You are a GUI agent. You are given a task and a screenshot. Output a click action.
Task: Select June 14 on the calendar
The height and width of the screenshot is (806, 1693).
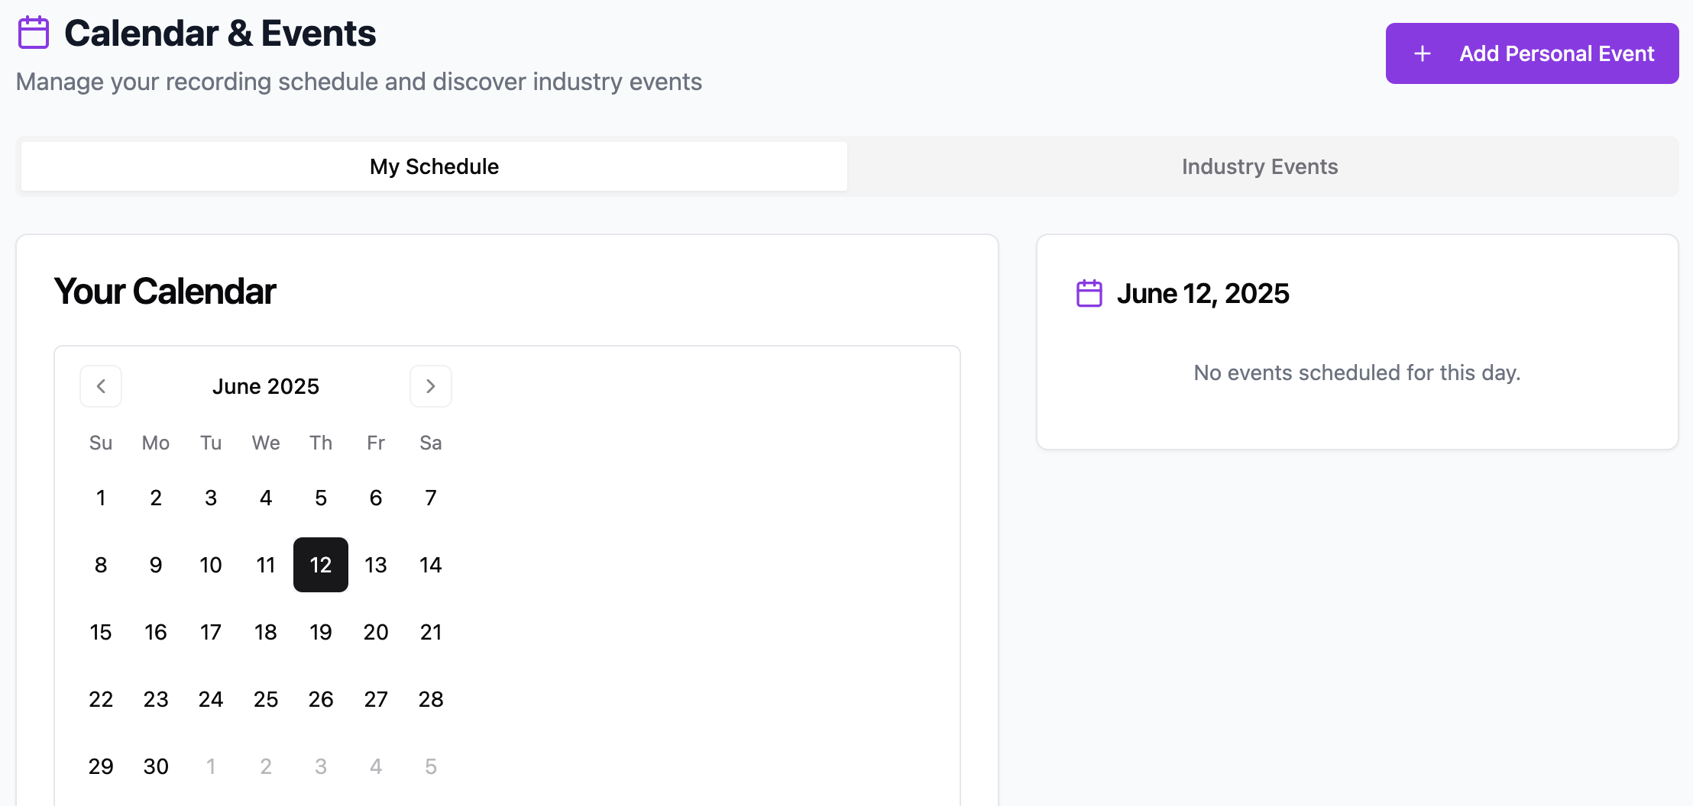click(x=431, y=565)
